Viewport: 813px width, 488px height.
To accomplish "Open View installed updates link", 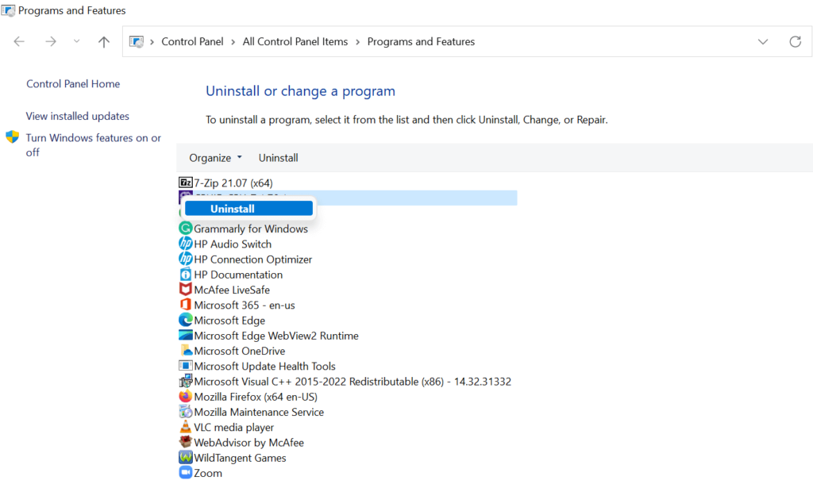I will [x=78, y=116].
